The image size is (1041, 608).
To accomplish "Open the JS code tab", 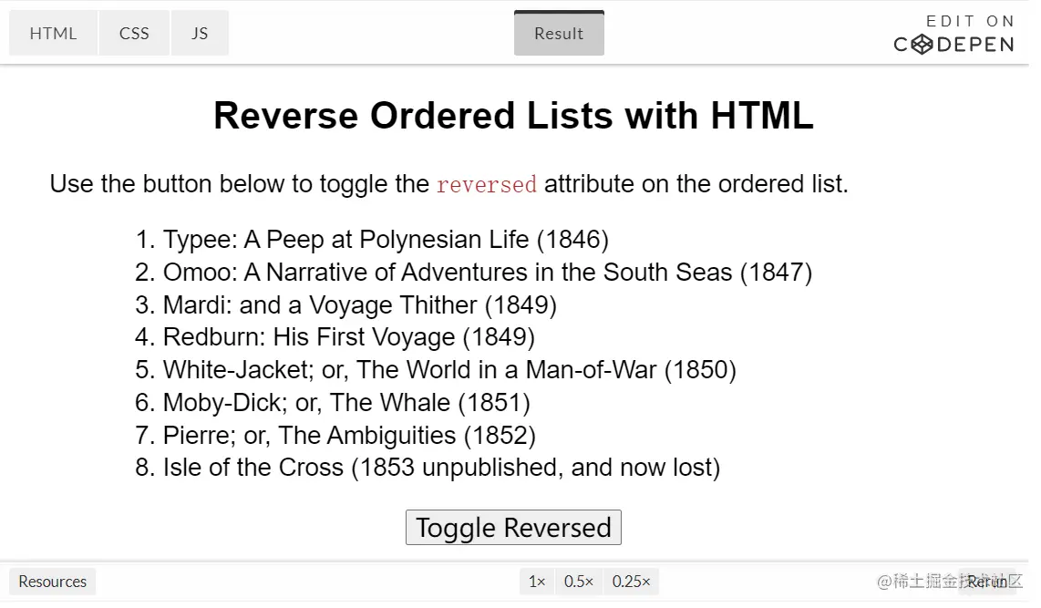I will pyautogui.click(x=200, y=34).
